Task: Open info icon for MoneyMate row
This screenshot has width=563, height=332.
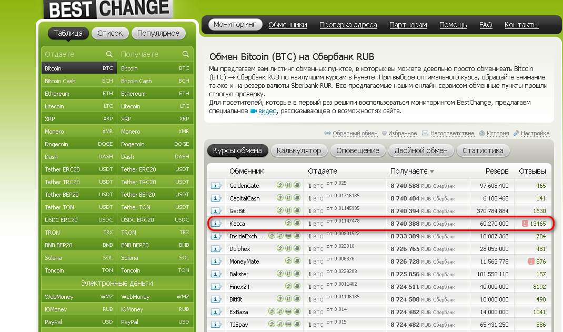Action: point(215,261)
